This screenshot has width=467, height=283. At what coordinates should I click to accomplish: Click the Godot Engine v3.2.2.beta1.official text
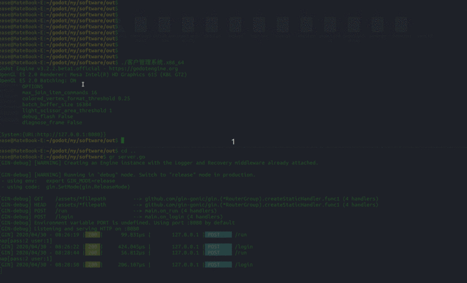point(50,68)
